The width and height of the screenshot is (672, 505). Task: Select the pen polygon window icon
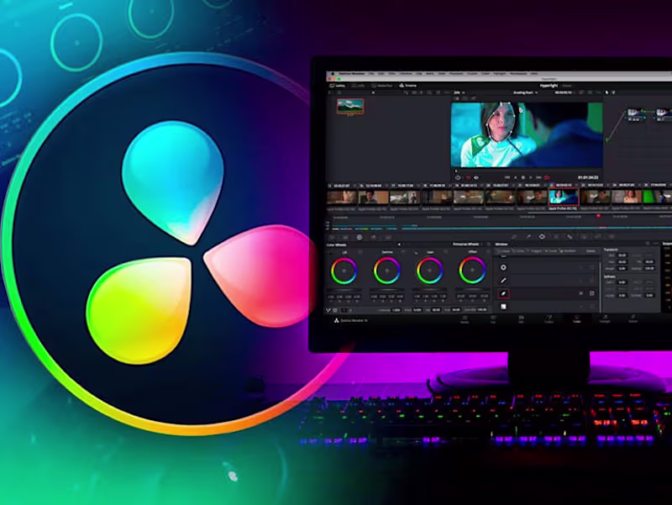pyautogui.click(x=503, y=281)
